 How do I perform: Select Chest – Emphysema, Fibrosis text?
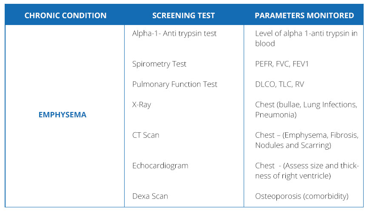tap(307, 135)
